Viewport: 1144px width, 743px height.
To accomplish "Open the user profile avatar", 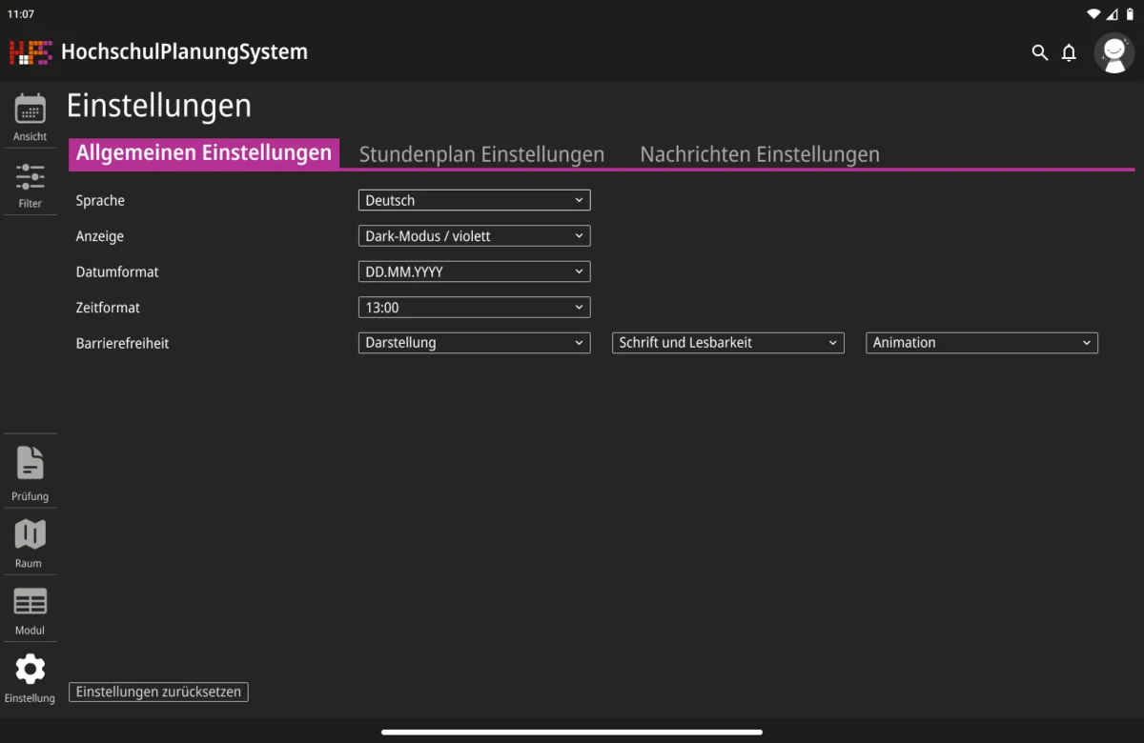I will 1113,53.
